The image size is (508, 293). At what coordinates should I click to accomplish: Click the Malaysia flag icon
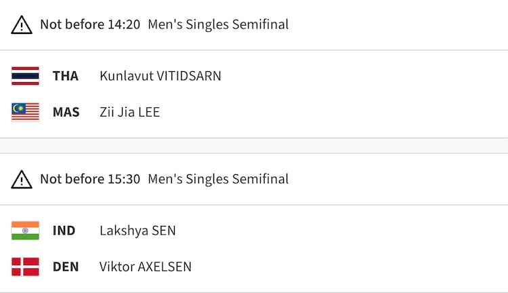[x=25, y=112]
